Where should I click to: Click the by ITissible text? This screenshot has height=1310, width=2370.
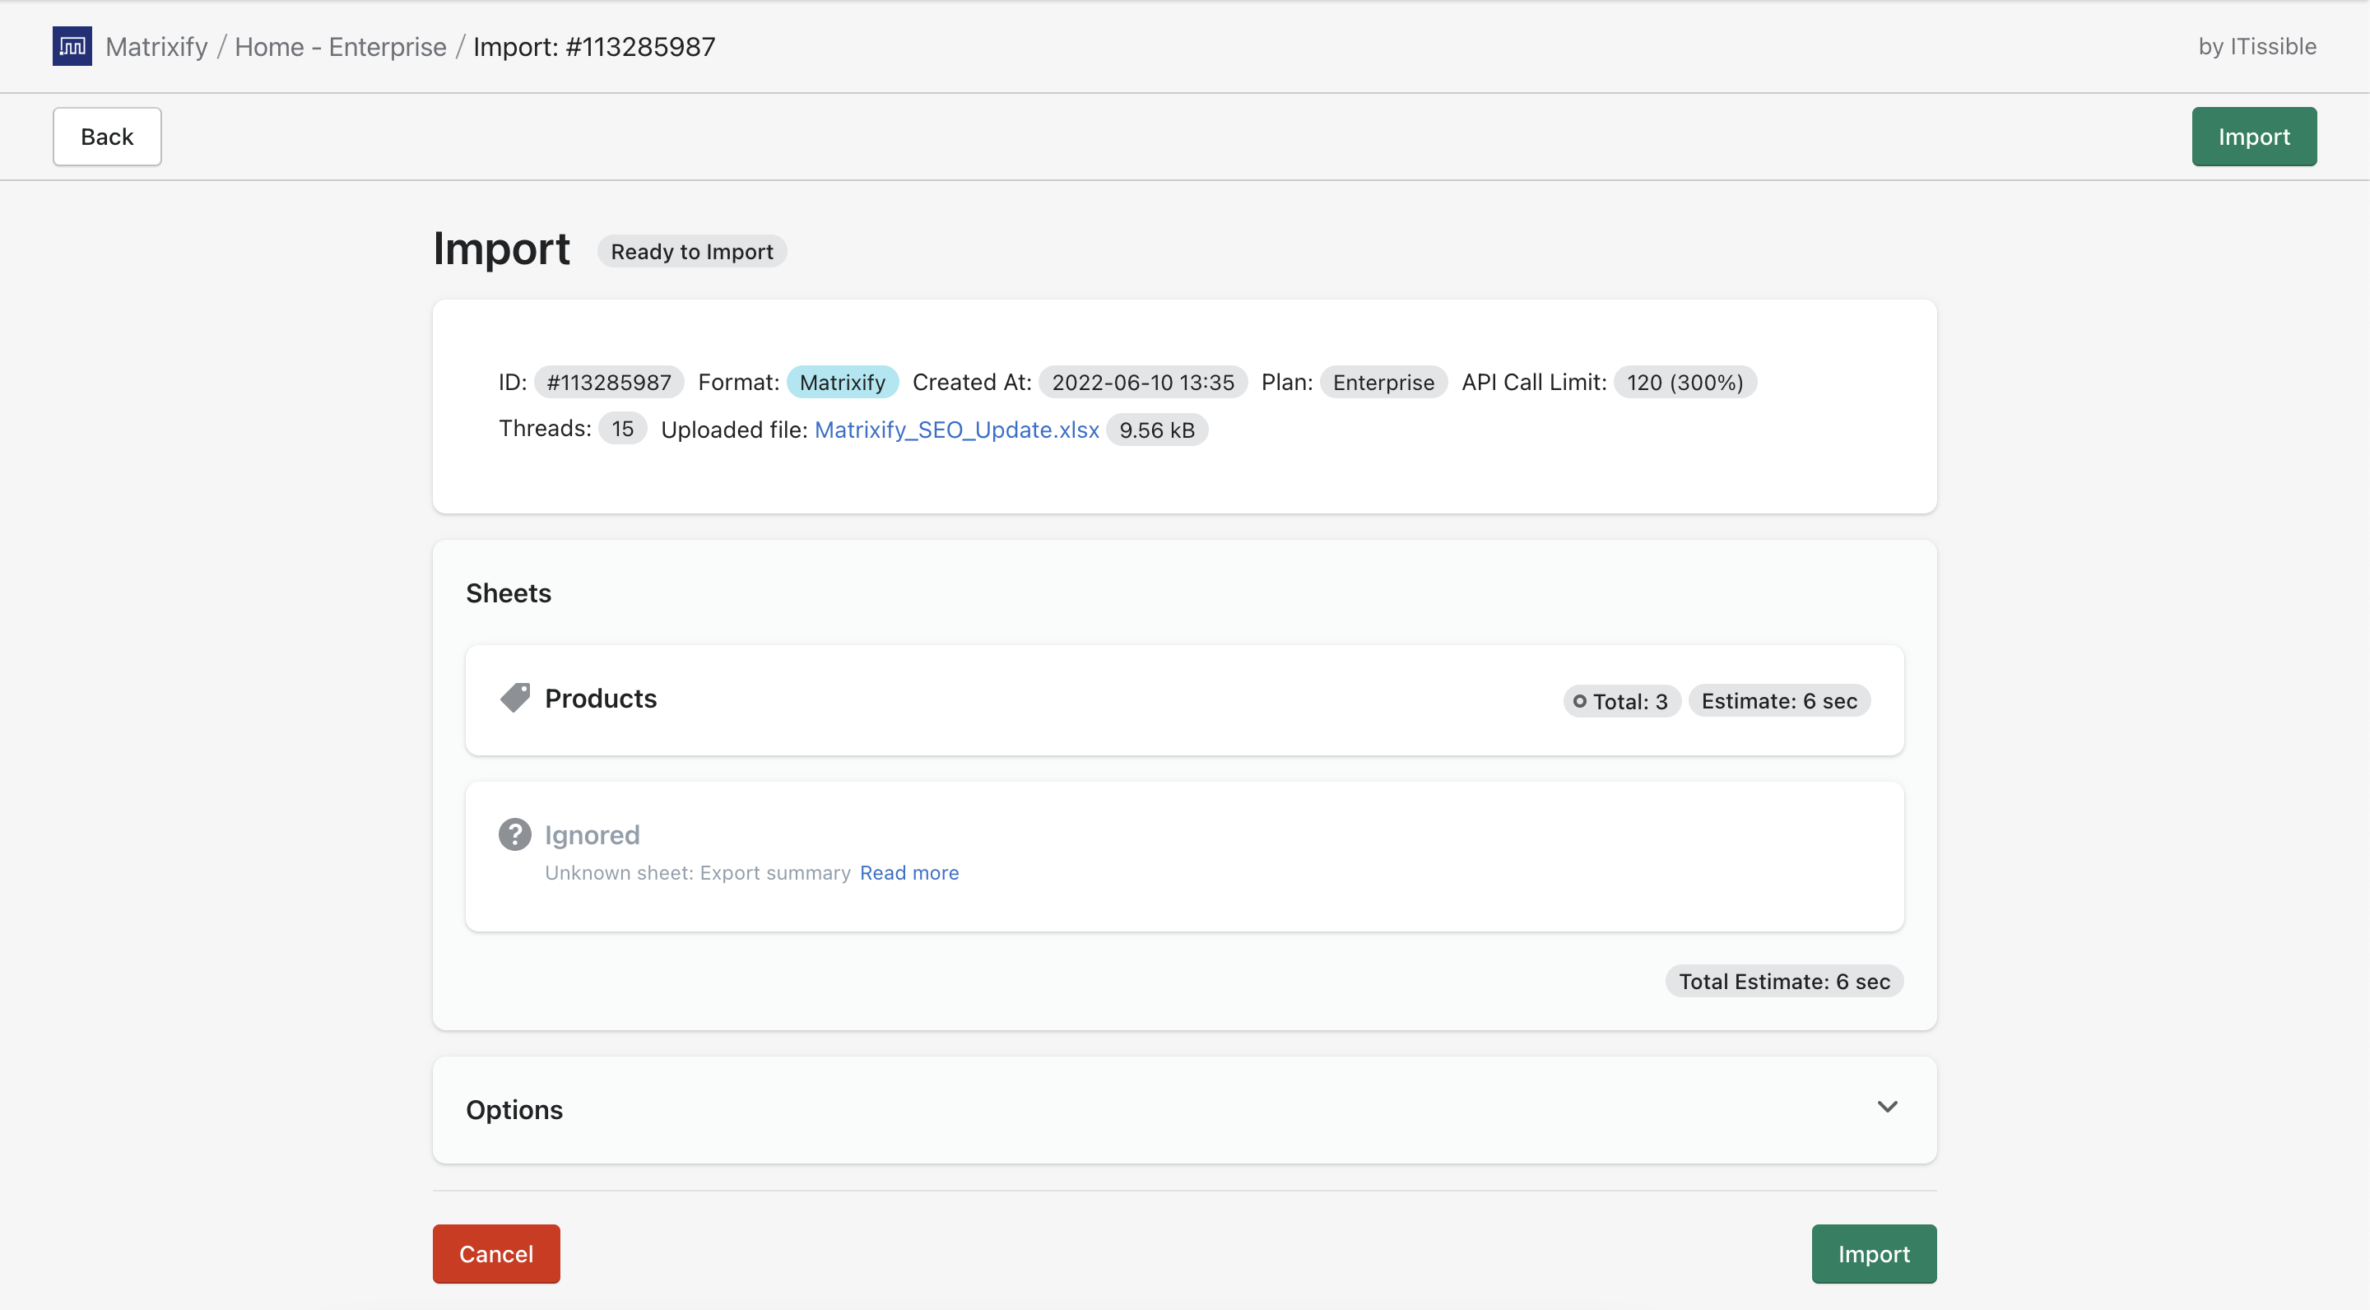pos(2256,46)
